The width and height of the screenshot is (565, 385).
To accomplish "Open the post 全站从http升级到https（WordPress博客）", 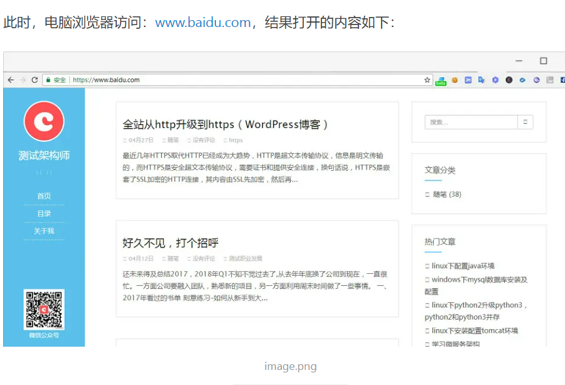I will pyautogui.click(x=225, y=124).
